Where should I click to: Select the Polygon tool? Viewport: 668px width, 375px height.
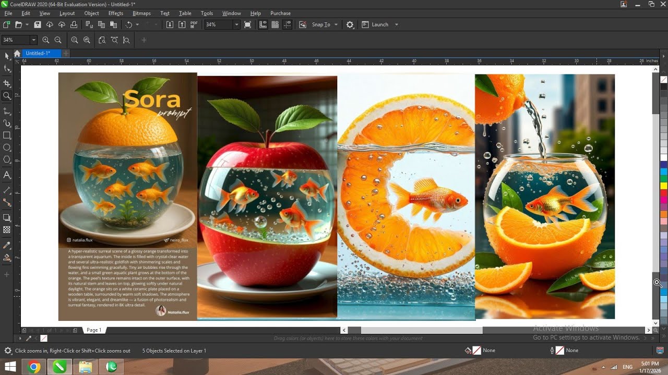tap(7, 160)
